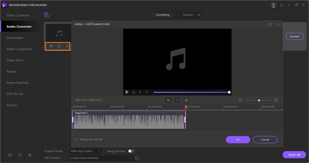
Task: Close the trim dialog window
Action: pyautogui.click(x=278, y=25)
